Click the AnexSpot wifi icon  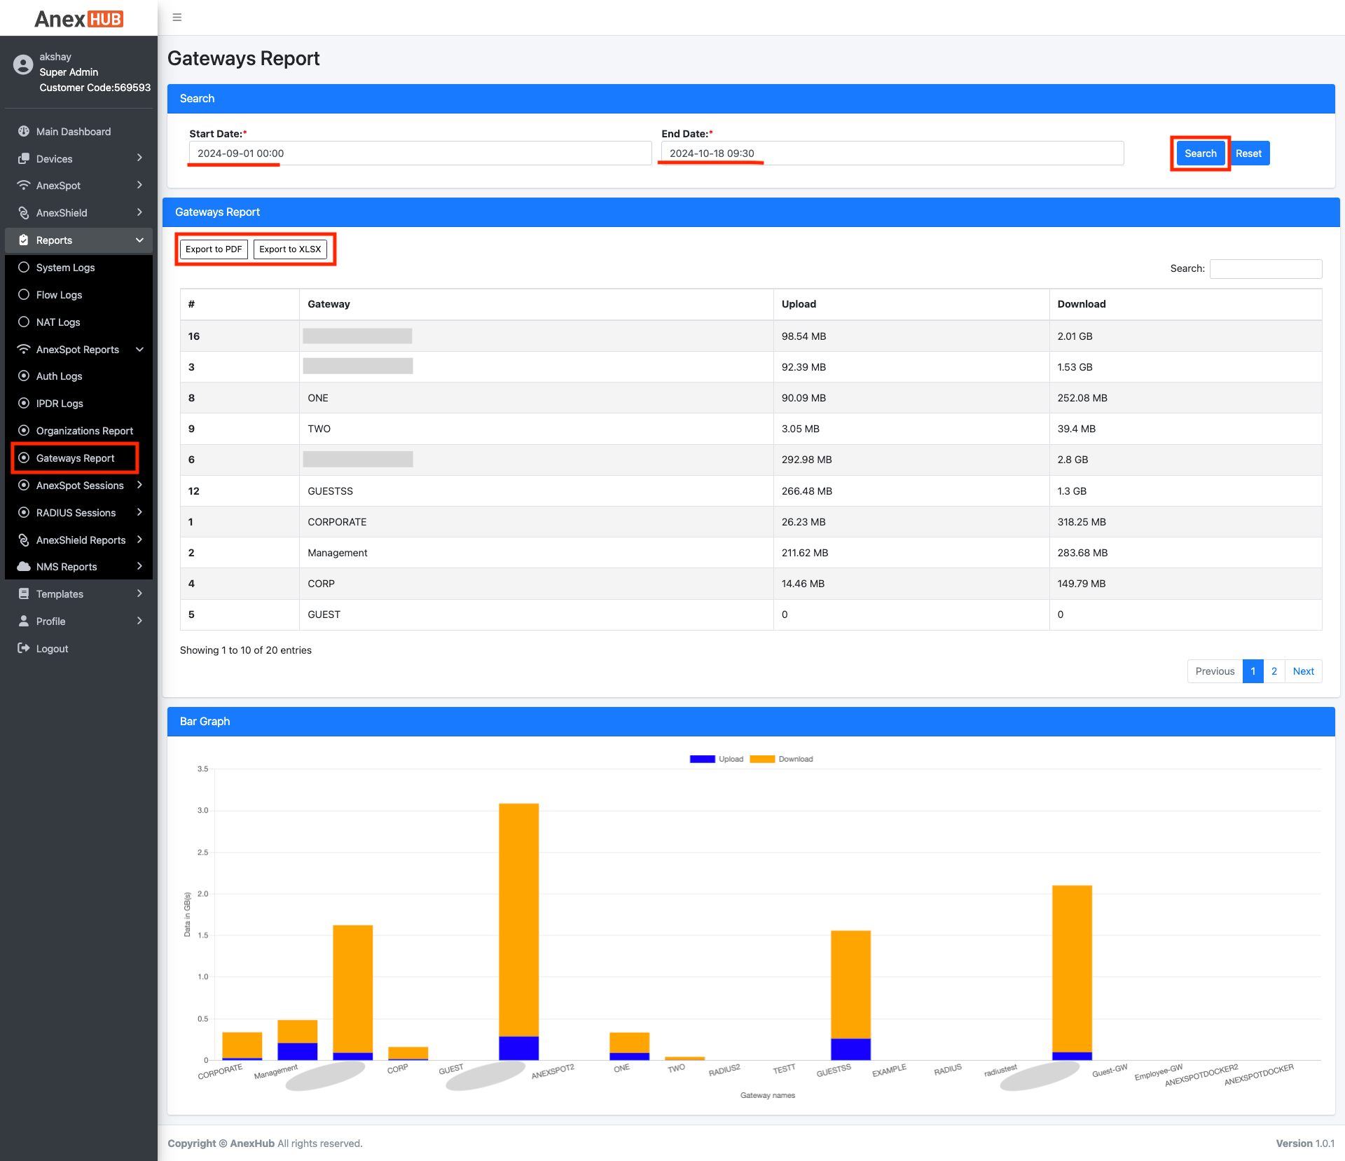point(24,186)
